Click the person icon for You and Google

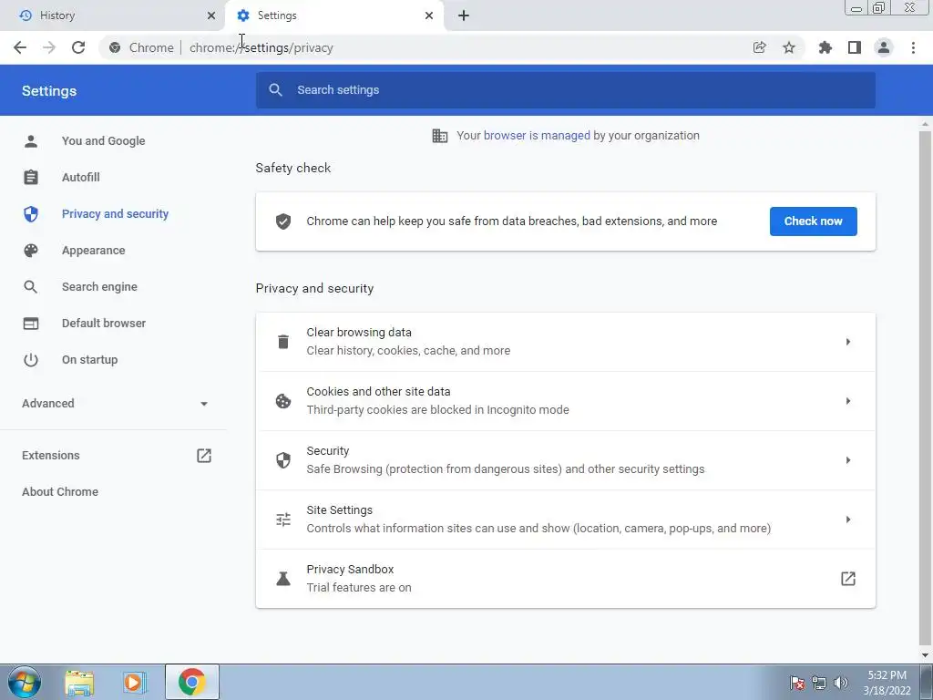pyautogui.click(x=31, y=141)
